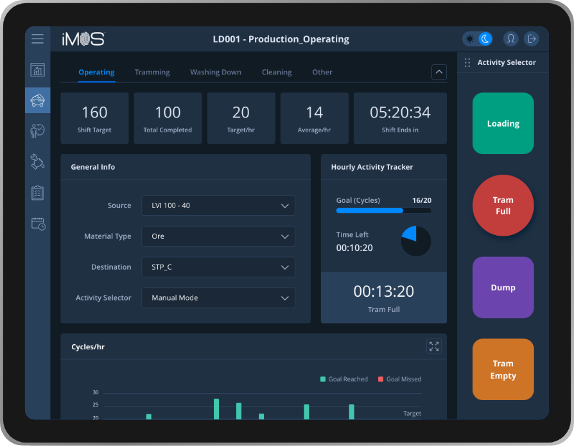Open the Destination dropdown

218,267
